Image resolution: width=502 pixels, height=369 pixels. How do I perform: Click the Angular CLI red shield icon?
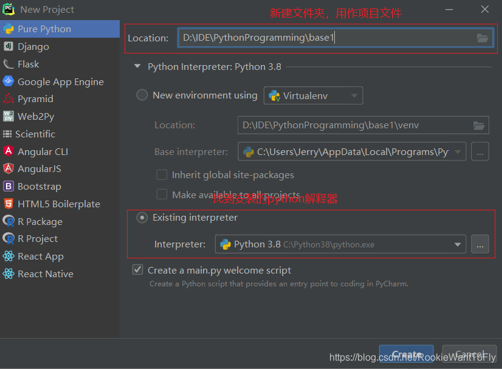point(9,151)
